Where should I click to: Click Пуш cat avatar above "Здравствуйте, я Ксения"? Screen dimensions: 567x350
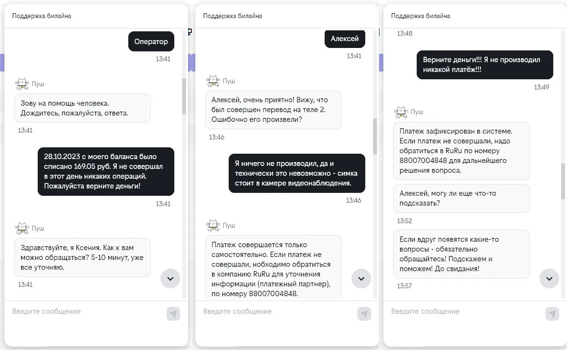click(x=22, y=228)
